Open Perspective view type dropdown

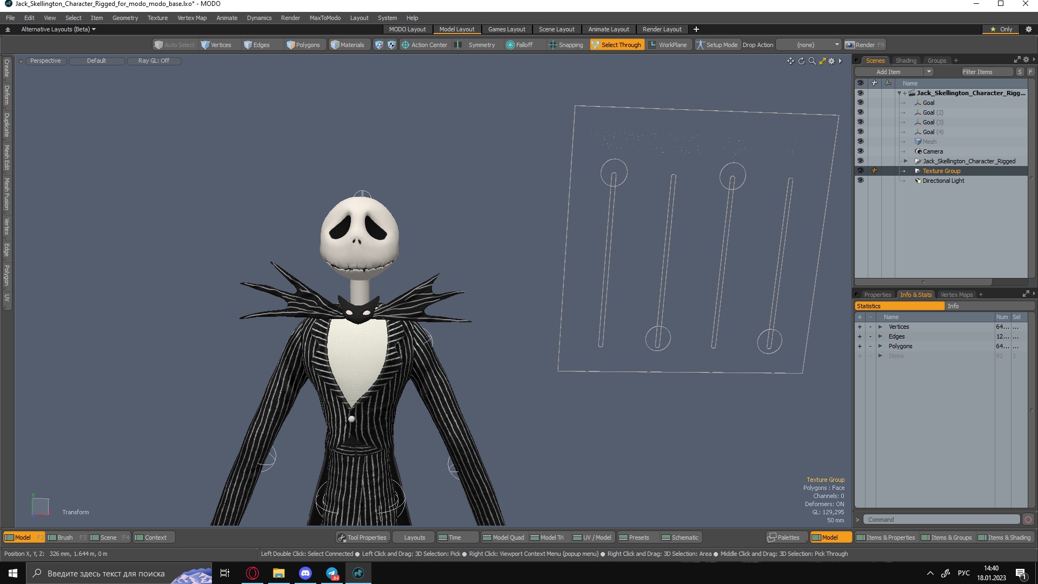45,61
